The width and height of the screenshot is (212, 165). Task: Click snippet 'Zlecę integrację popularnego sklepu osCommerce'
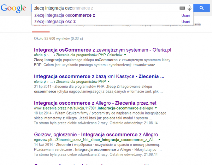(102, 62)
